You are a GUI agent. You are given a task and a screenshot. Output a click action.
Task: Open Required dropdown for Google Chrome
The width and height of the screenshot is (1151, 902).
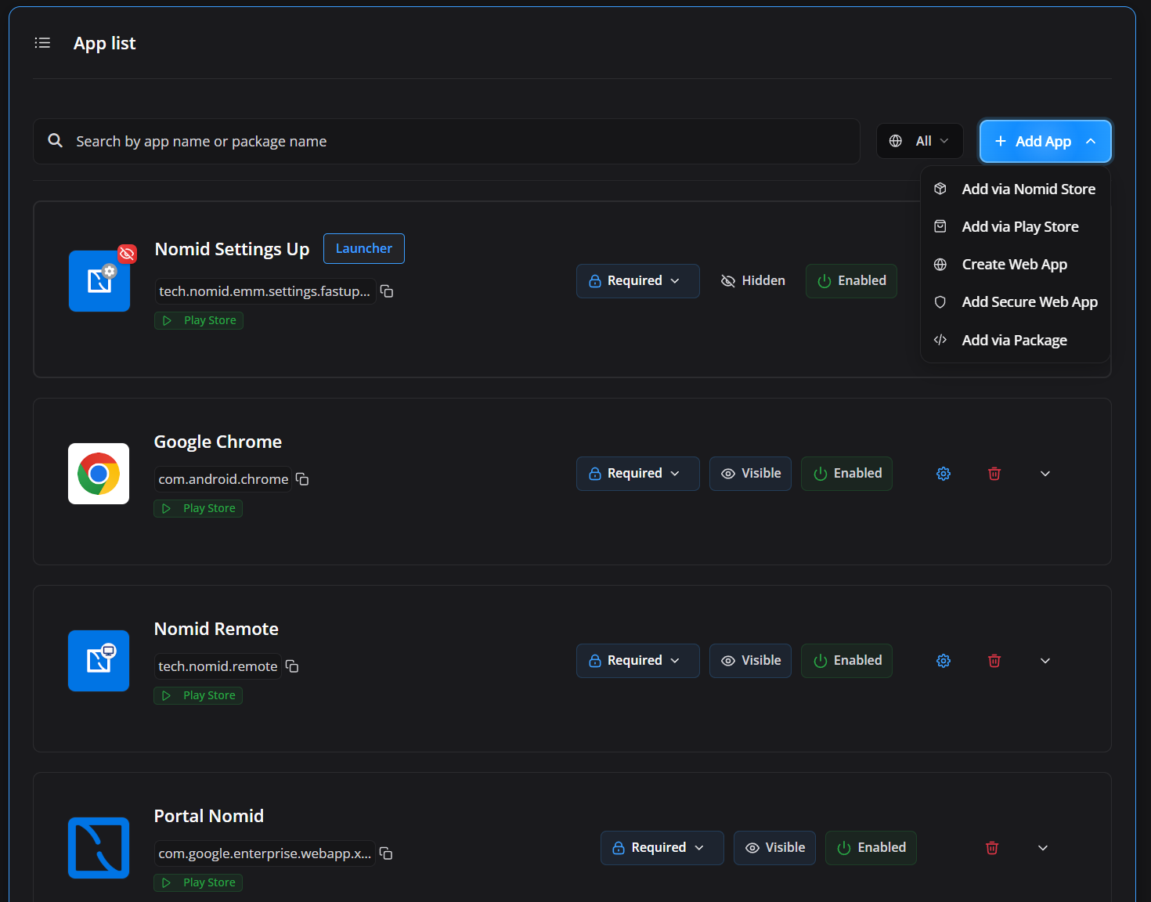click(x=638, y=474)
